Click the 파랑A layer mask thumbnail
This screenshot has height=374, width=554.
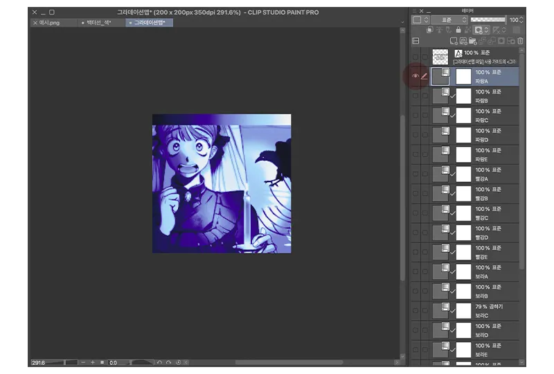point(463,76)
